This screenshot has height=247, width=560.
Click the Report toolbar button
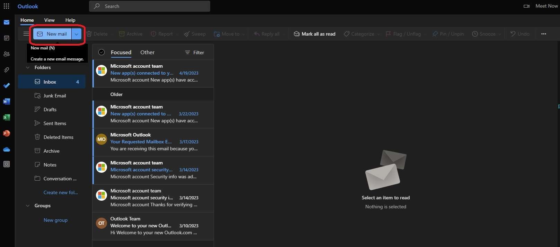click(x=162, y=34)
